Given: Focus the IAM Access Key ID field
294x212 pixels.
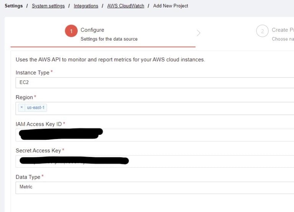Looking at the screenshot, I should coord(191,135).
